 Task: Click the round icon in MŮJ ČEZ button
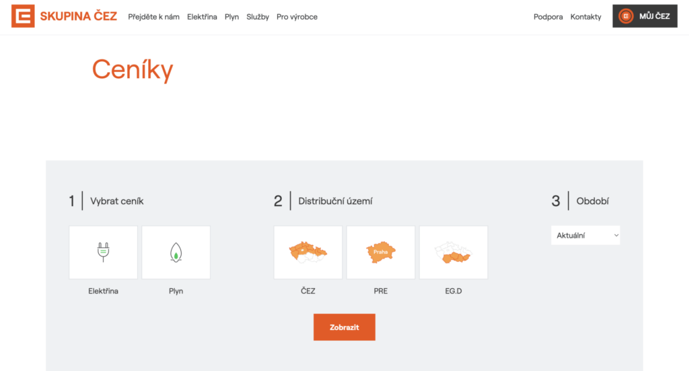[626, 16]
